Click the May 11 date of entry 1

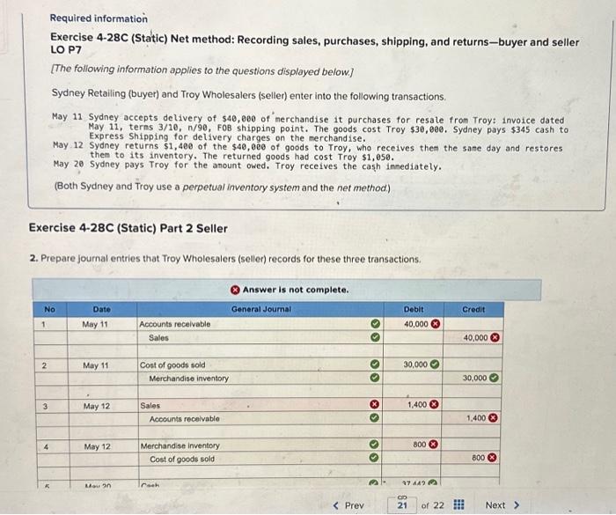coord(95,324)
